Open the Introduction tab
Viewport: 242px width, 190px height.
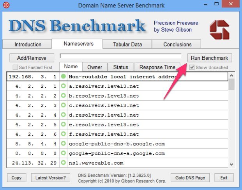click(27, 44)
